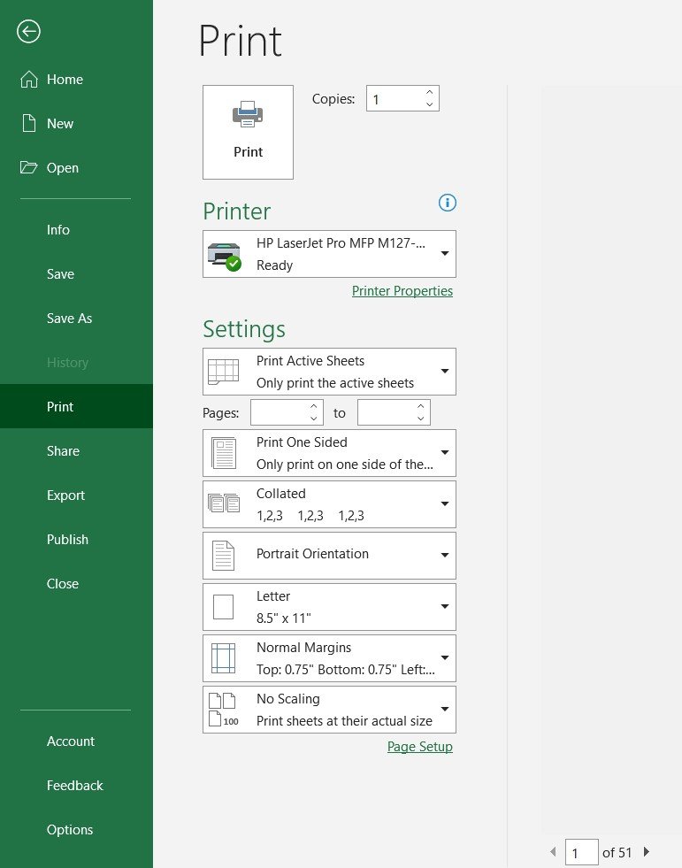Click the back arrow icon
This screenshot has height=868, width=682.
(x=29, y=32)
